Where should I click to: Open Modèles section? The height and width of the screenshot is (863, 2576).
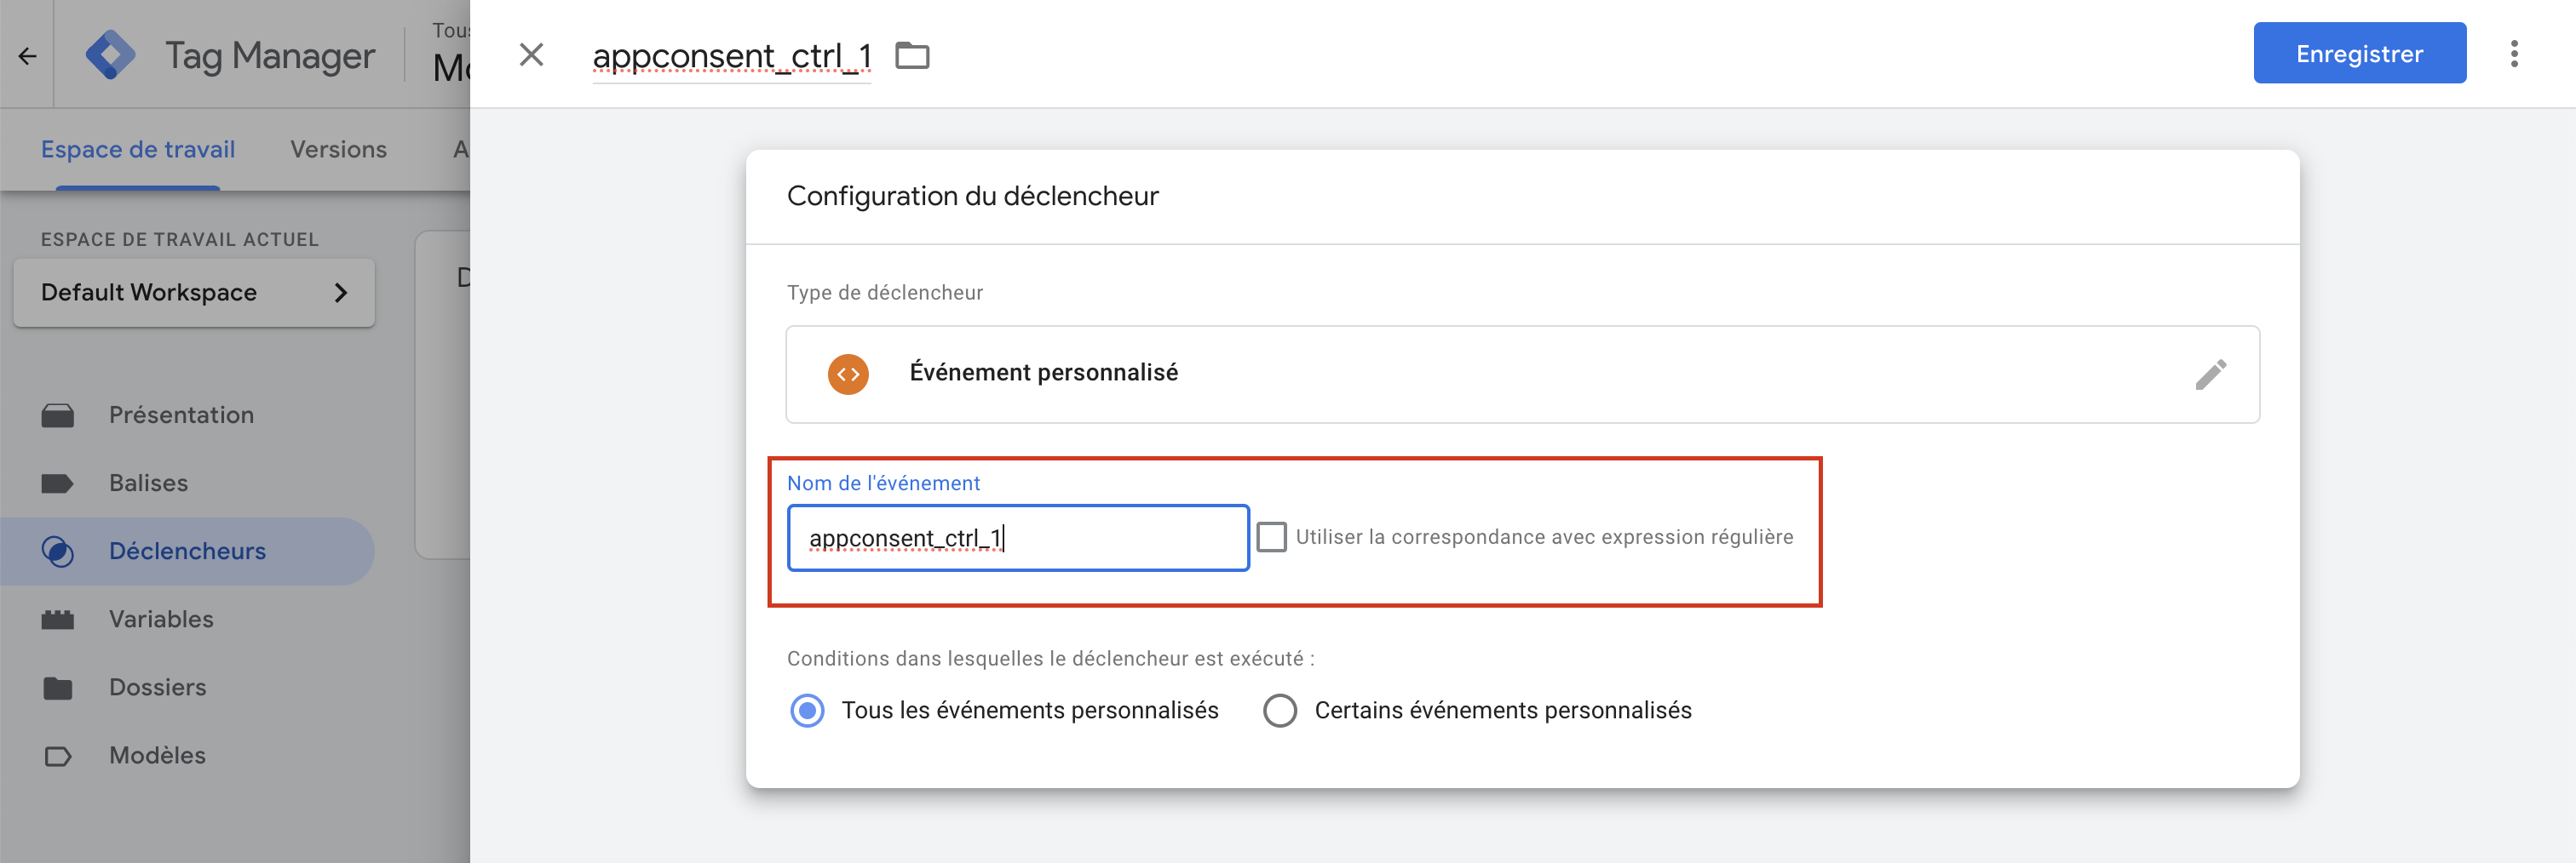click(157, 755)
